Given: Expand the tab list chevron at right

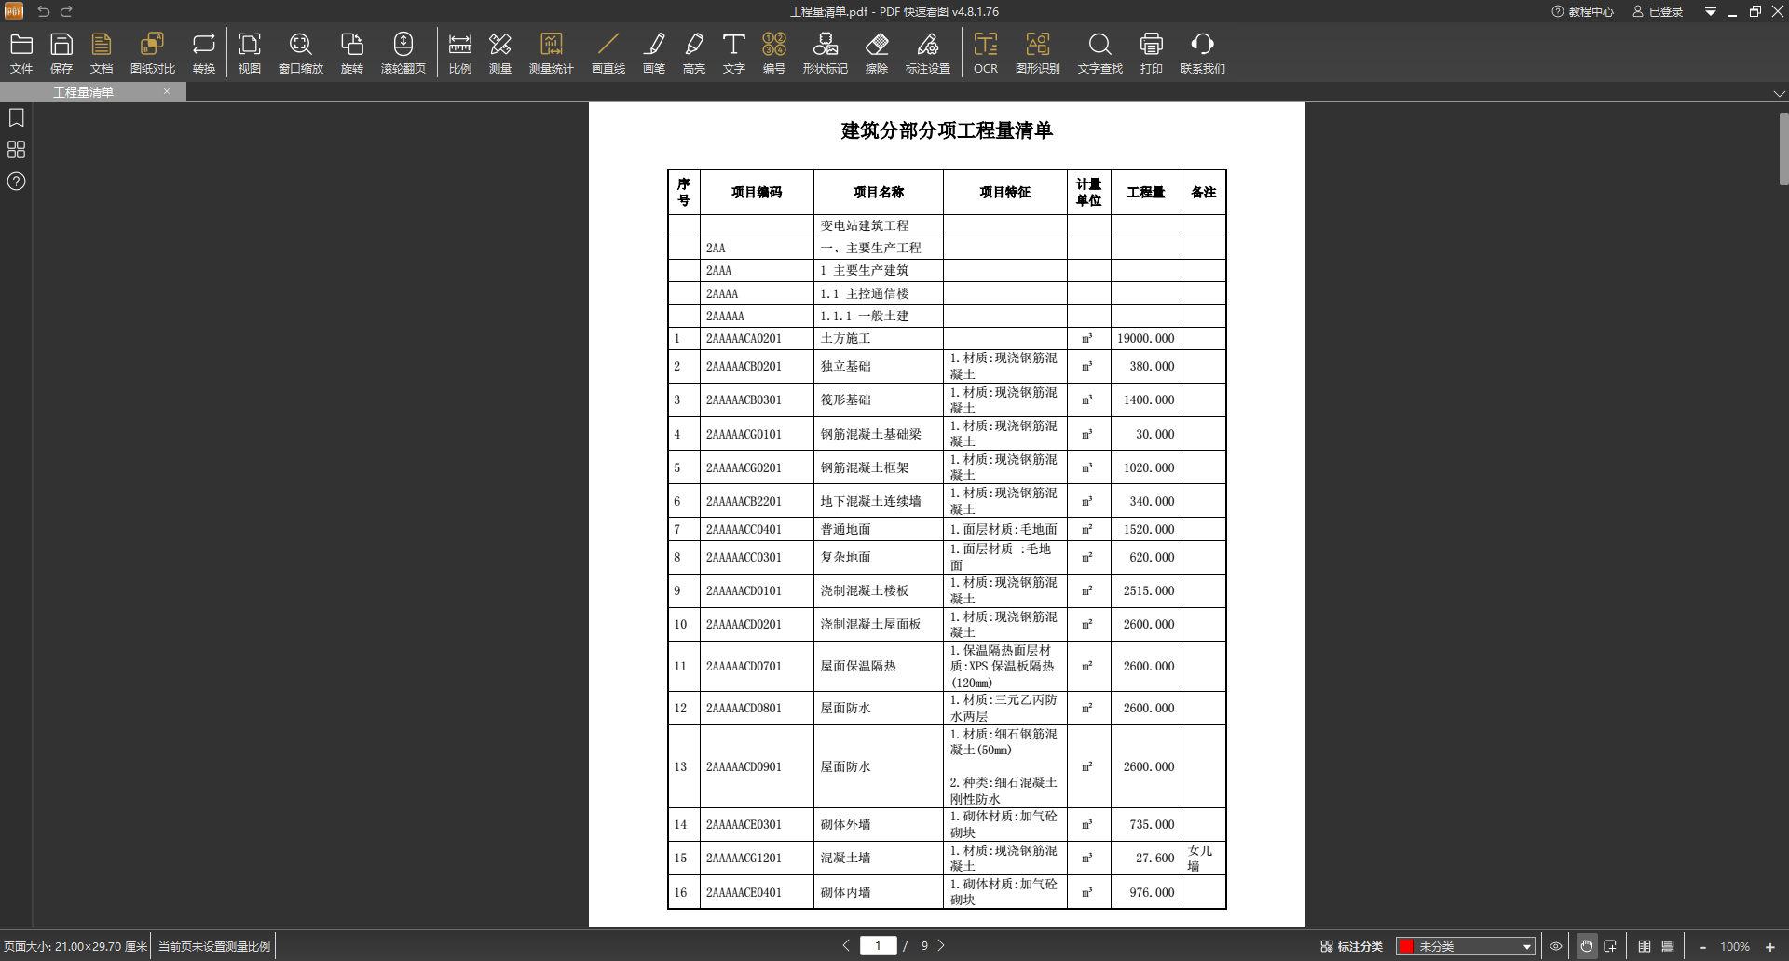Looking at the screenshot, I should 1779,93.
